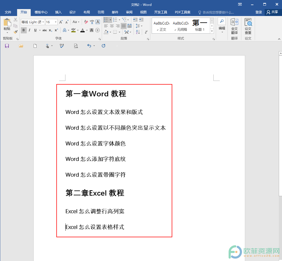Open the Font dialog launcher

click(100, 39)
